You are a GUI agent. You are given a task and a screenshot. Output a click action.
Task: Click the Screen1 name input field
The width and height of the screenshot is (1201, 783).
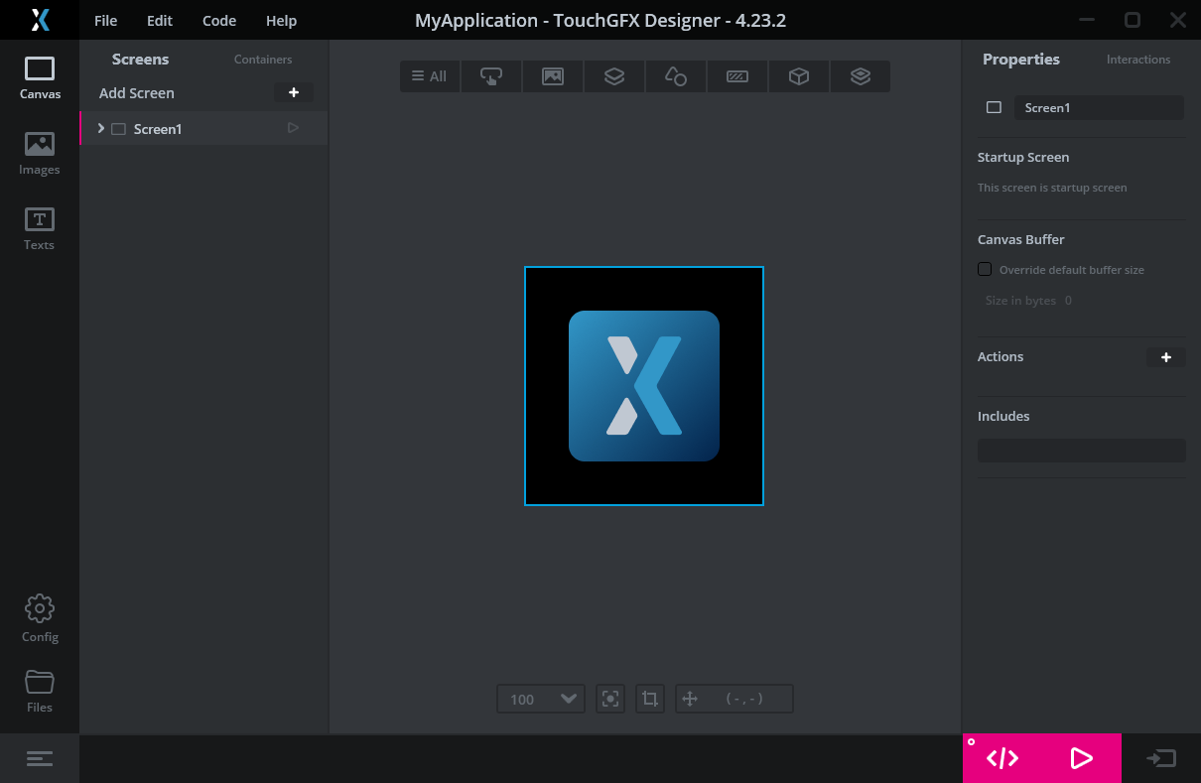(1100, 107)
